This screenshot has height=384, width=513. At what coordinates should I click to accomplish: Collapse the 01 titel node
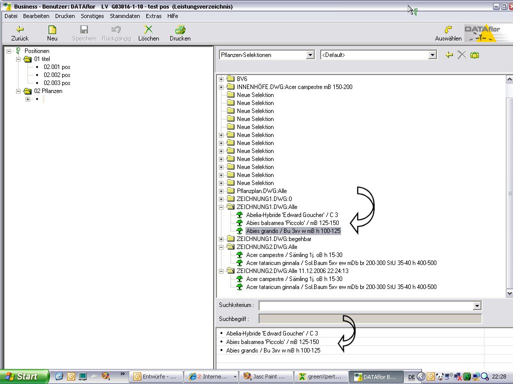click(19, 59)
